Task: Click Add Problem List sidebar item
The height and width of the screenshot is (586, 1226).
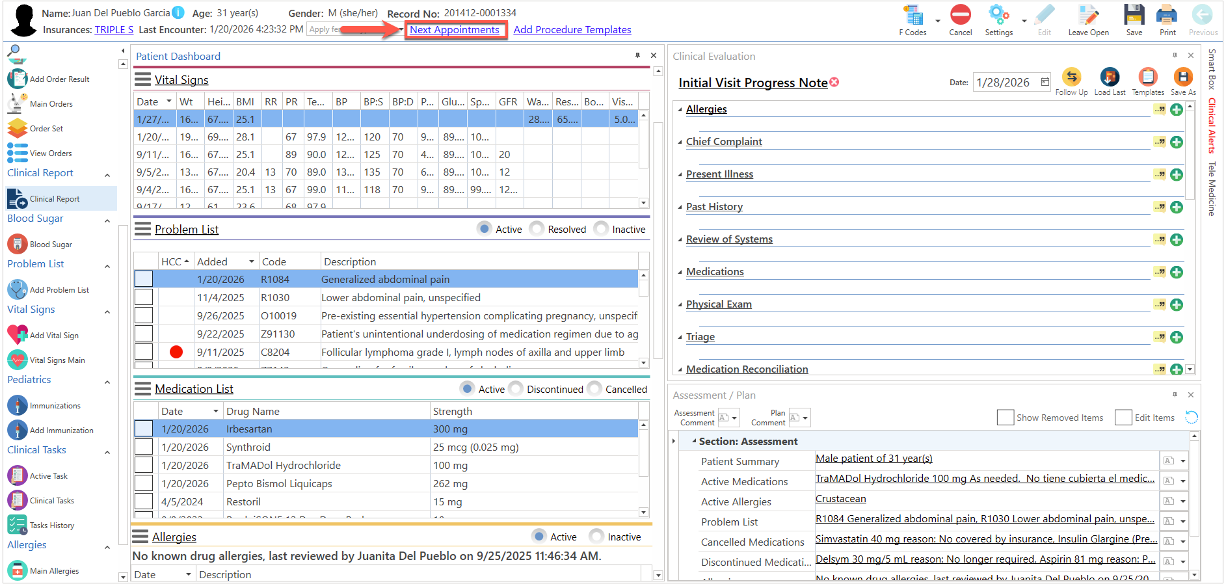Action: 49,289
